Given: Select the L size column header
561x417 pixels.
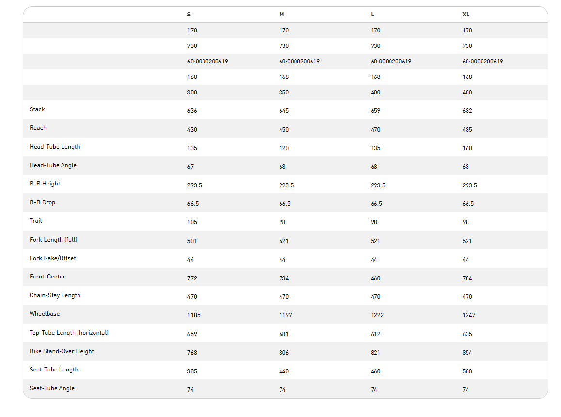Looking at the screenshot, I should coord(373,15).
